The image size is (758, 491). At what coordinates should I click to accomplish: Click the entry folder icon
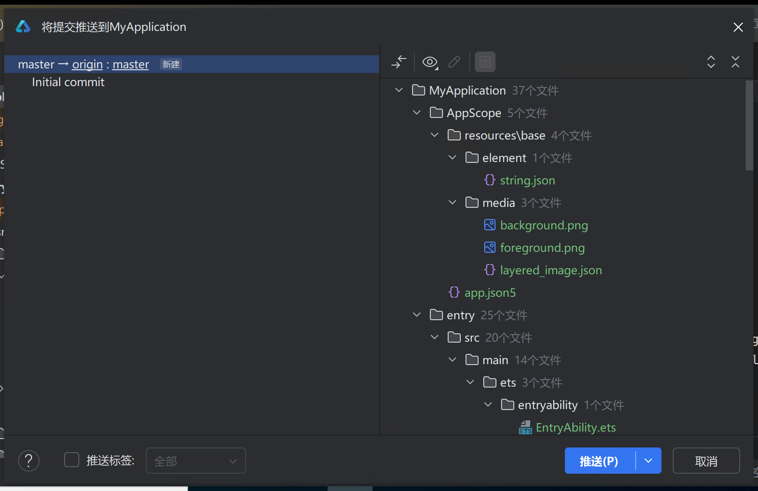(x=436, y=315)
